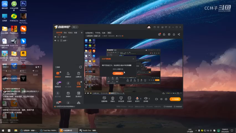Mute the 麦克风 microphone
Viewport: 236px width, 133px height.
(x=137, y=99)
